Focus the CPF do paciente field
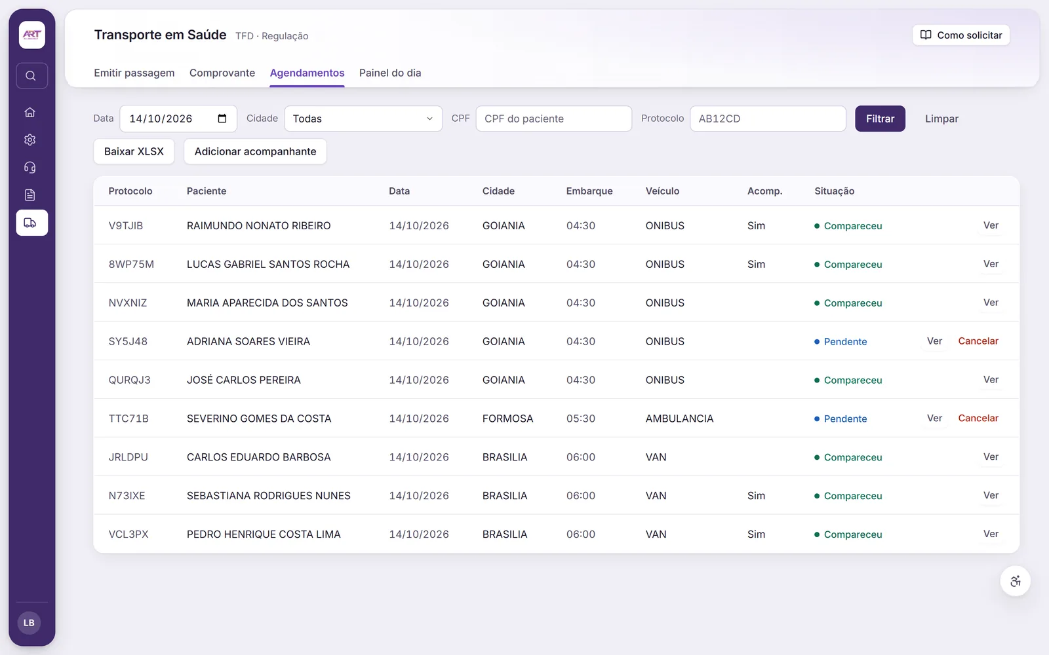Screen dimensions: 1049x655 click(554, 119)
